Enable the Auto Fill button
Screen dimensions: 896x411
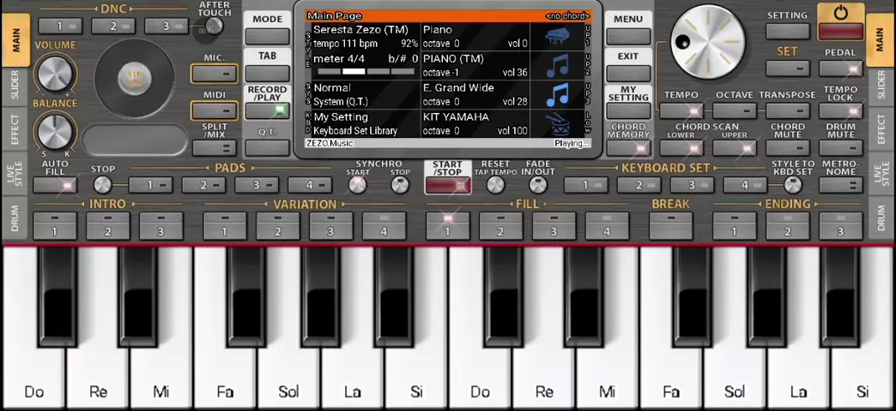tap(55, 185)
